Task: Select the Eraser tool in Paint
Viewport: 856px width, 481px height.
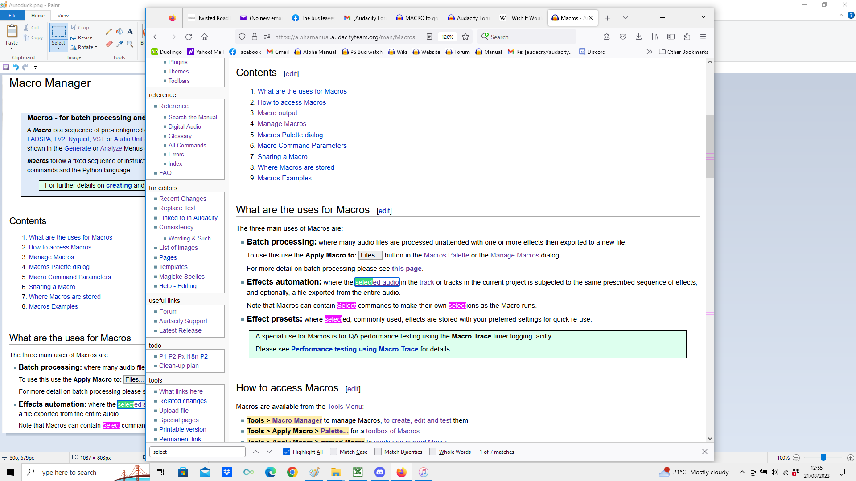Action: point(109,44)
